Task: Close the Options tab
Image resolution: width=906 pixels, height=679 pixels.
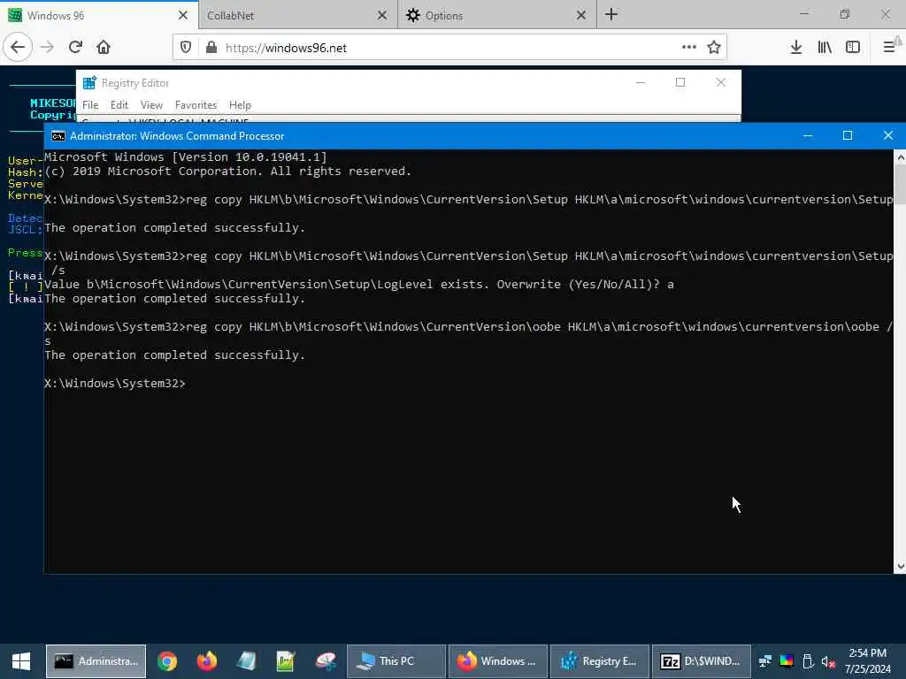Action: (581, 15)
